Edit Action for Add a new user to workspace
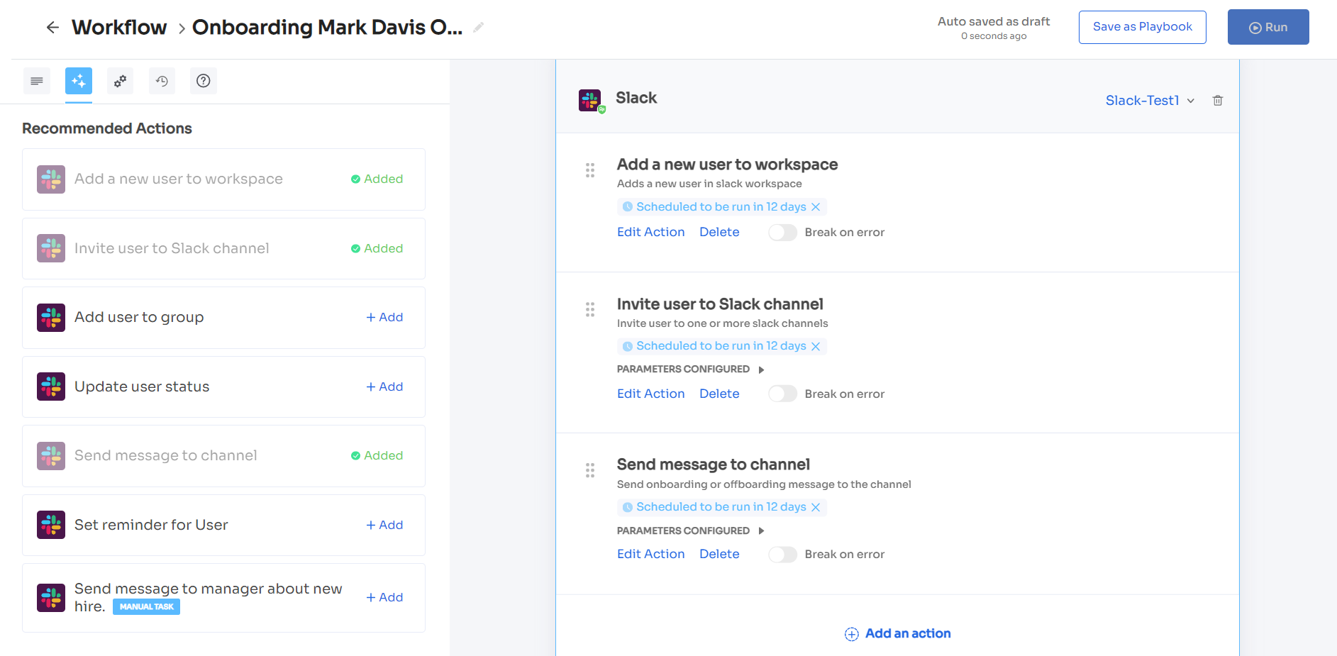 tap(650, 232)
